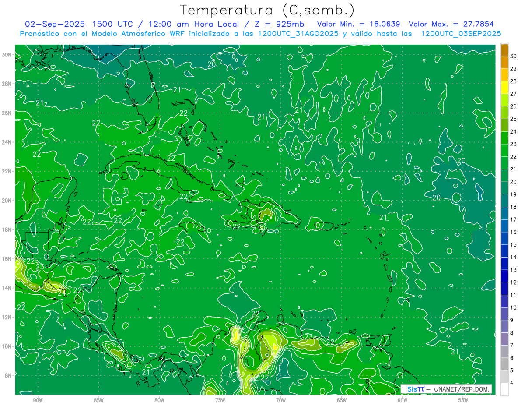Click the 60W longitude axis label
Viewport: 525px width, 406px height.
click(x=402, y=401)
